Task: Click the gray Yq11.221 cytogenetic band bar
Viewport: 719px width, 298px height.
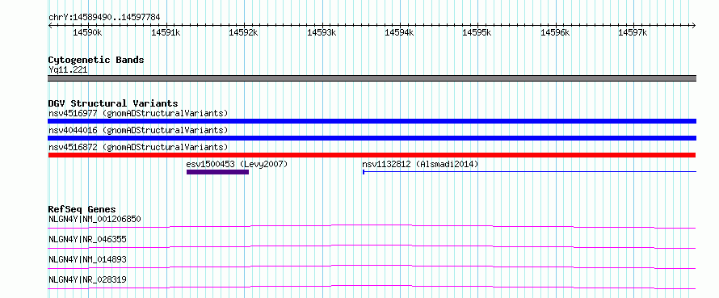Action: point(372,78)
